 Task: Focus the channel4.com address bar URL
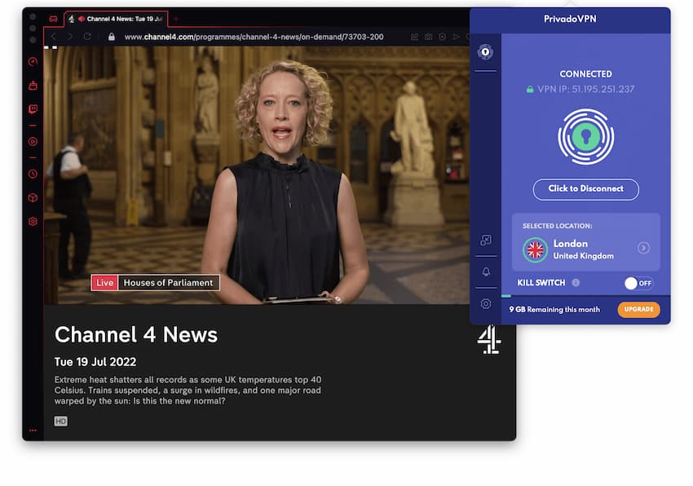coord(254,37)
